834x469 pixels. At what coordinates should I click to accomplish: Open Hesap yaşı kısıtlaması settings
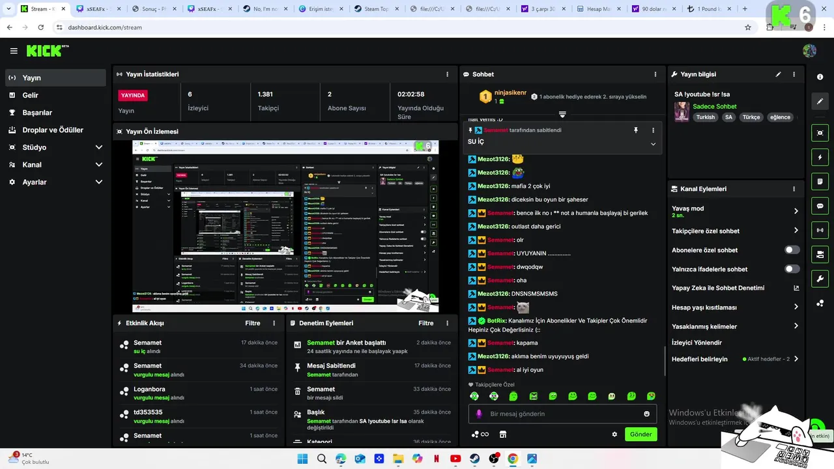[735, 307]
